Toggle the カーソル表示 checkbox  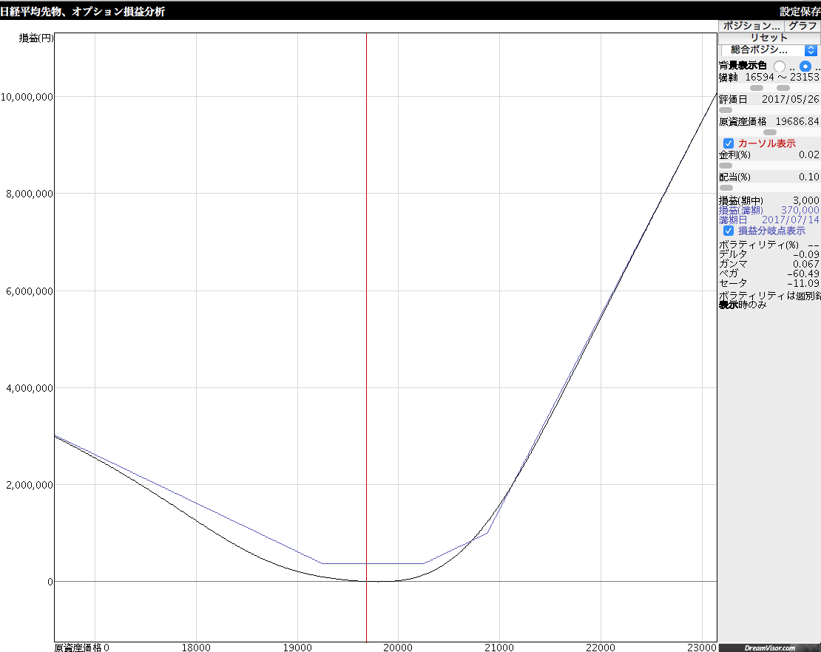729,143
